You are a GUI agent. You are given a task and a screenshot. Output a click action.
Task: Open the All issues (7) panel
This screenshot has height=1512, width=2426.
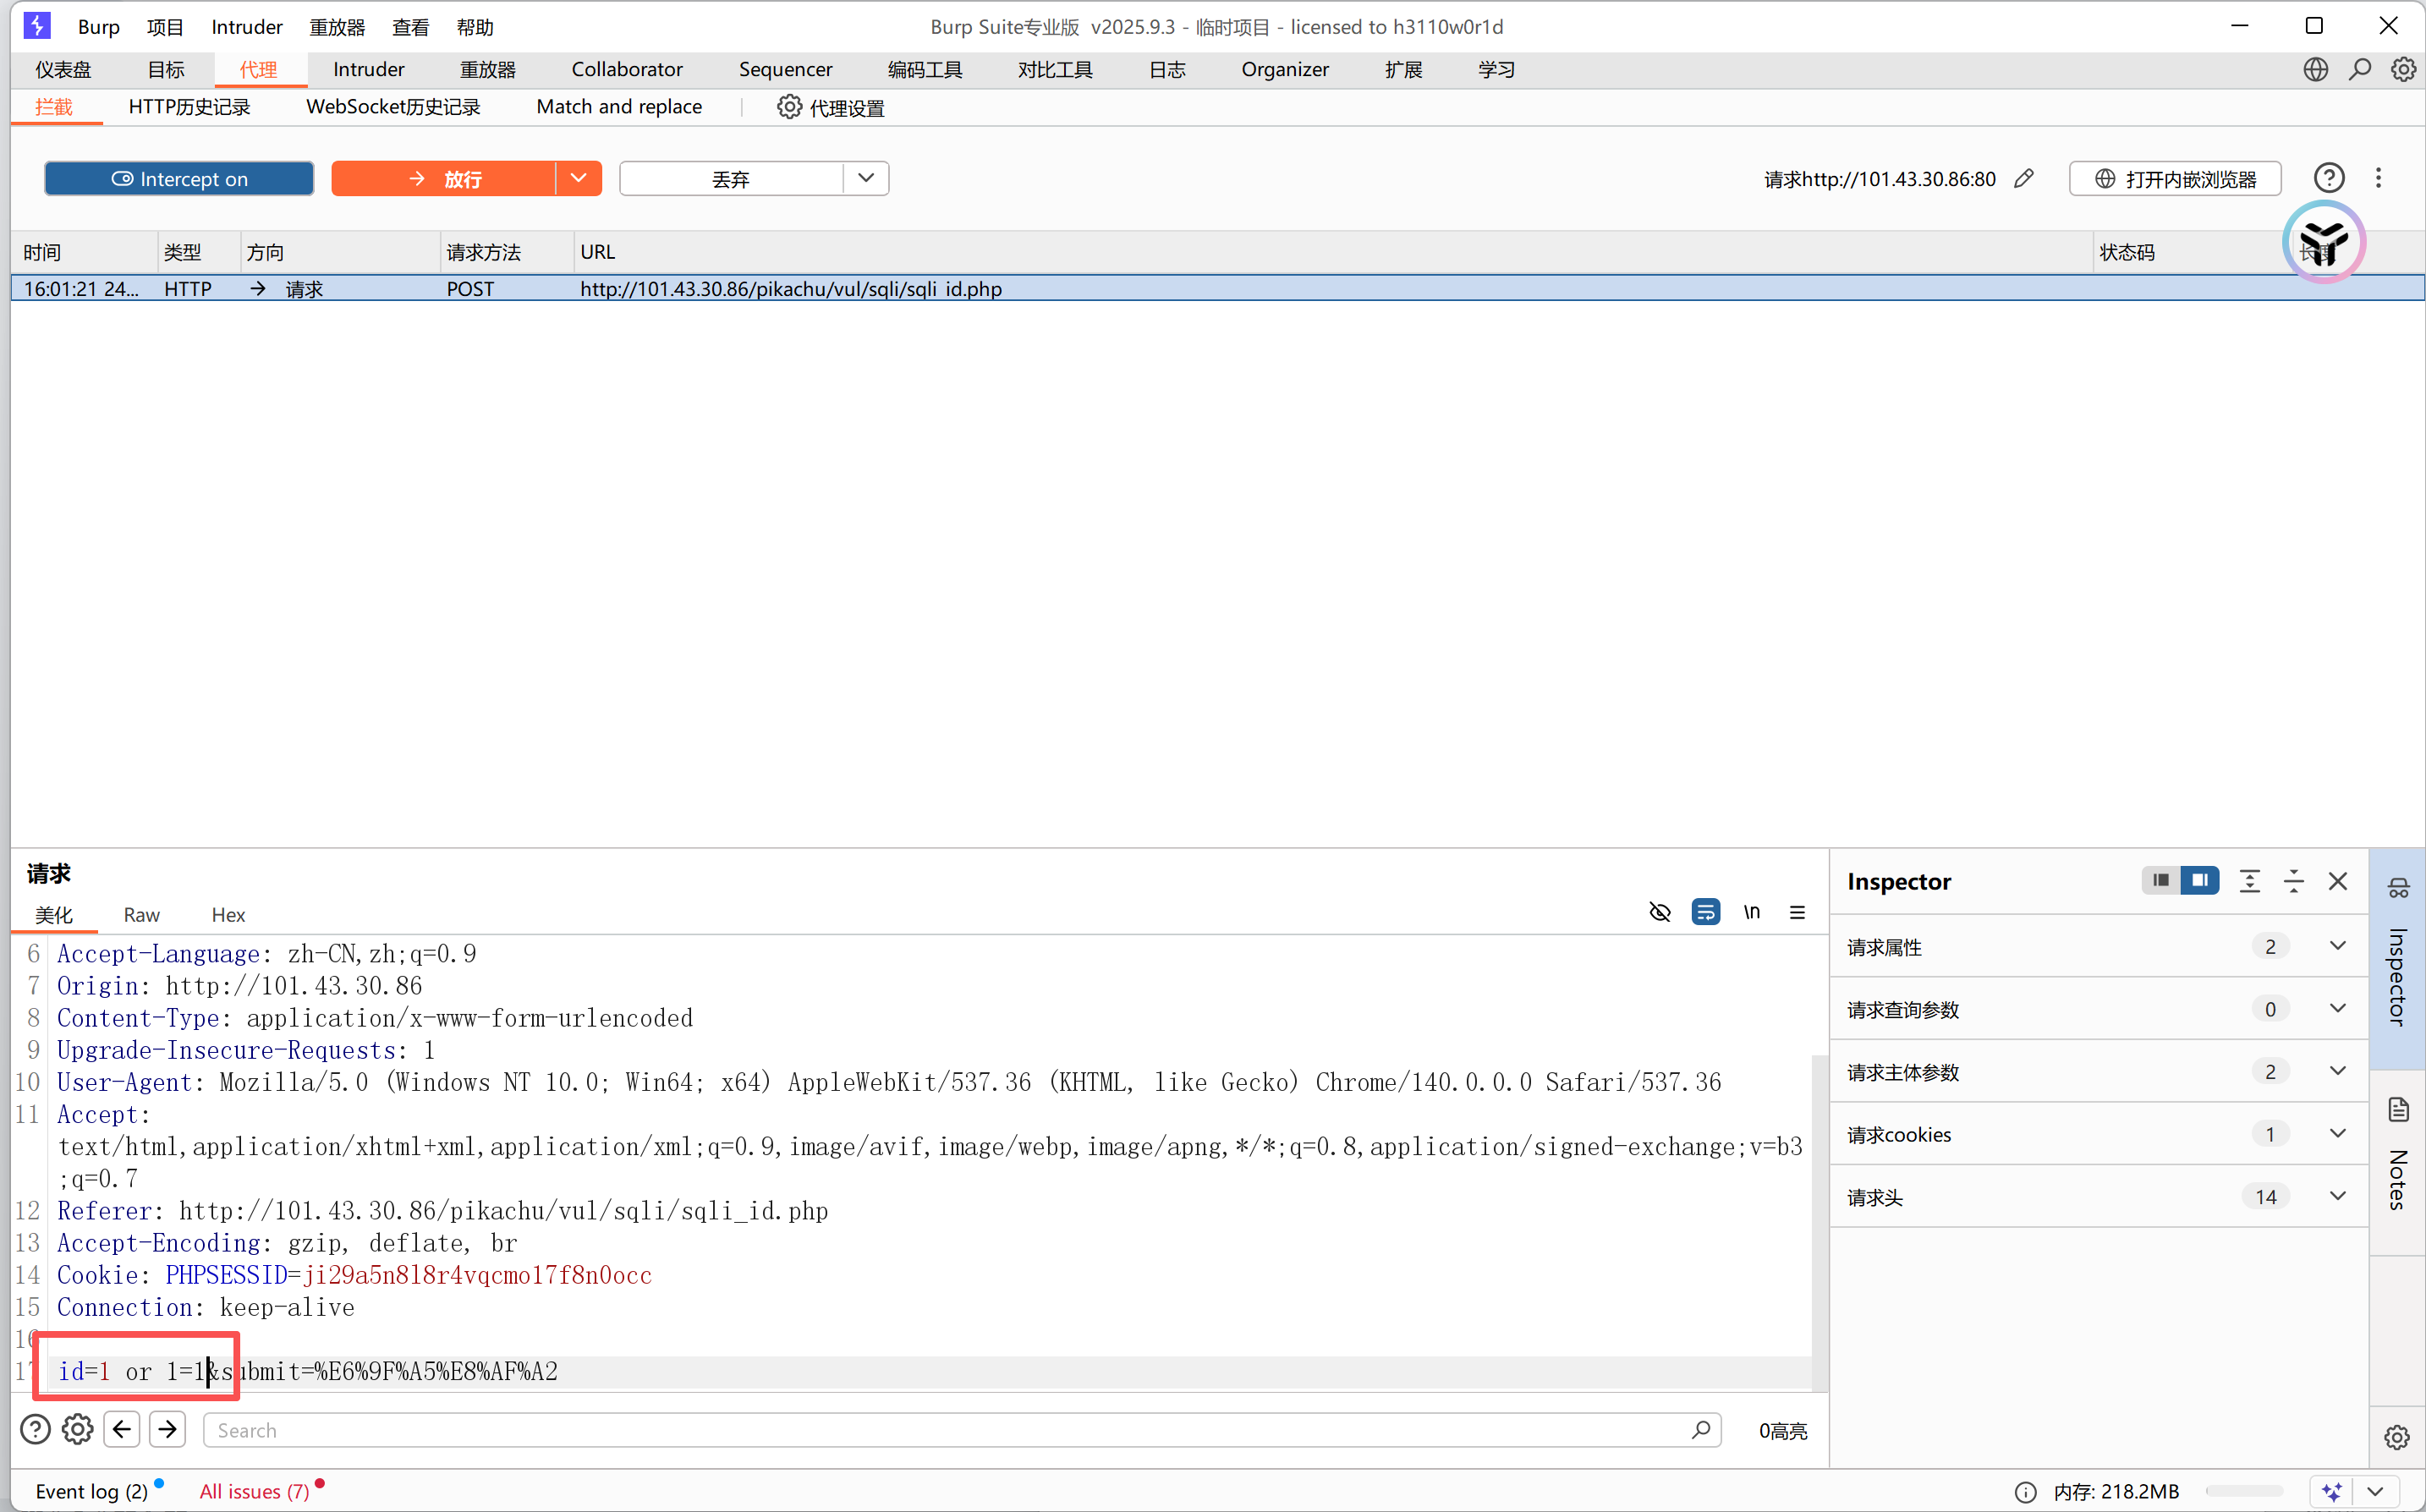click(255, 1492)
